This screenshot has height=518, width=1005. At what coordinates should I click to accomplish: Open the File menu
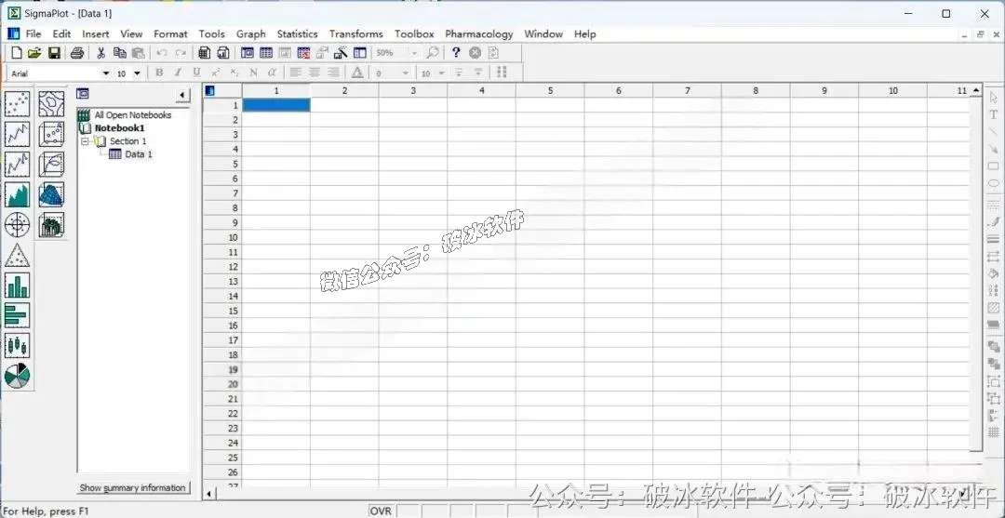click(x=33, y=33)
